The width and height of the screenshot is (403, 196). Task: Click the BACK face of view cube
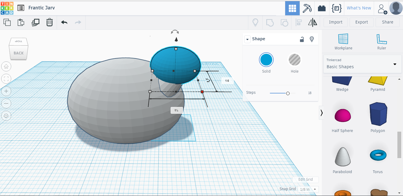point(18,53)
